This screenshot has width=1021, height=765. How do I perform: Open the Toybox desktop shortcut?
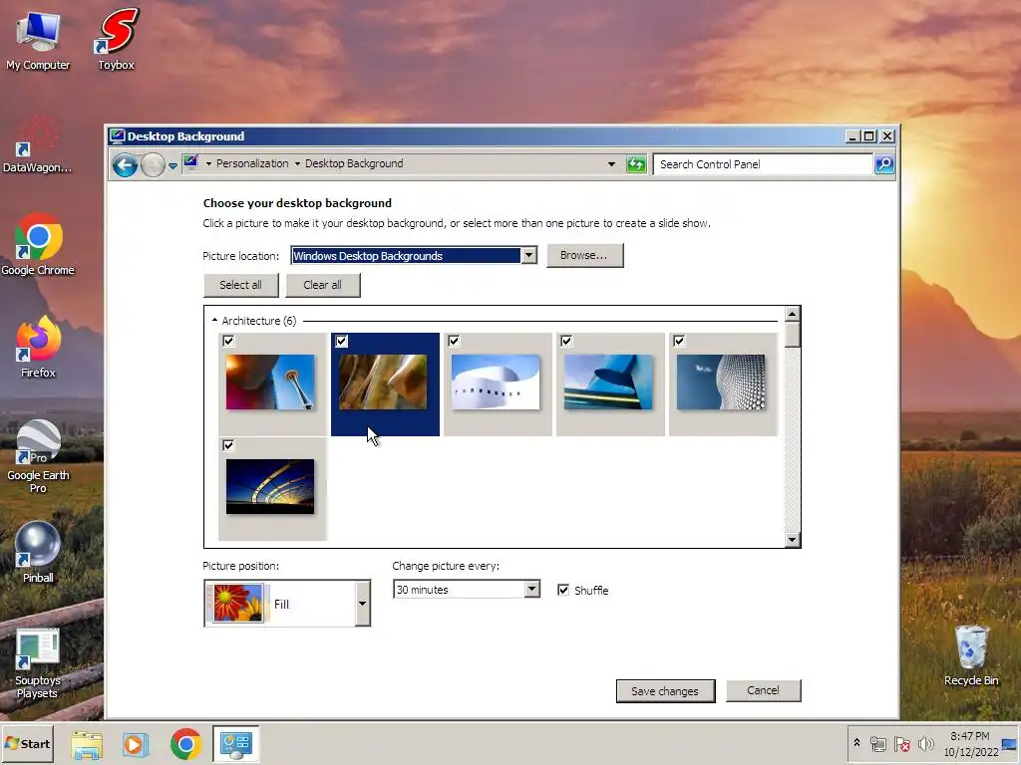point(117,40)
